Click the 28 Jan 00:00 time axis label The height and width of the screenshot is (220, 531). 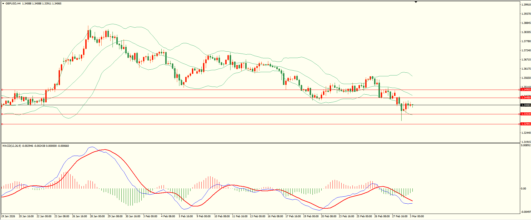click(x=97, y=216)
